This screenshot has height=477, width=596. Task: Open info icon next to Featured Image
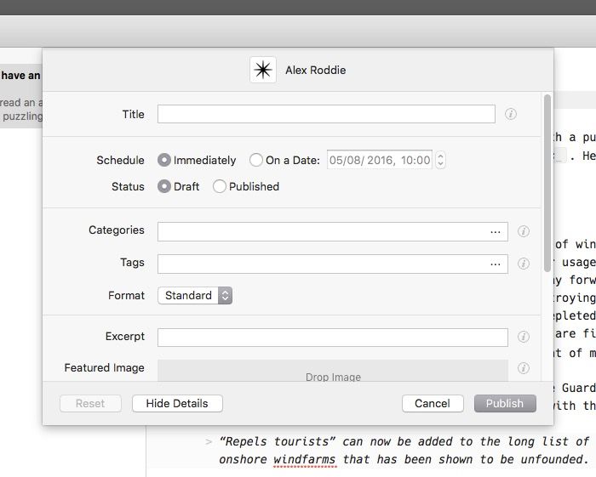(524, 367)
